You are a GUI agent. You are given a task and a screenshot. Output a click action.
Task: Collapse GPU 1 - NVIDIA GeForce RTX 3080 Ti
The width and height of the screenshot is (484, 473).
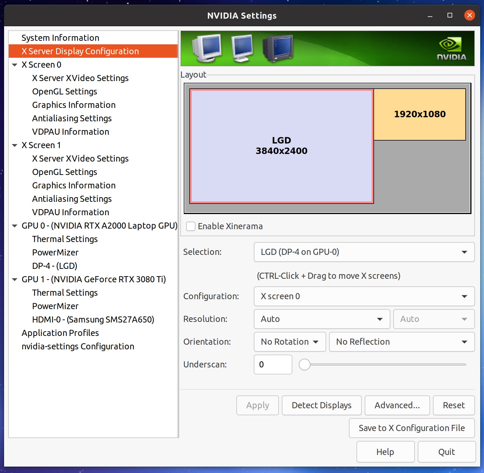(x=15, y=279)
